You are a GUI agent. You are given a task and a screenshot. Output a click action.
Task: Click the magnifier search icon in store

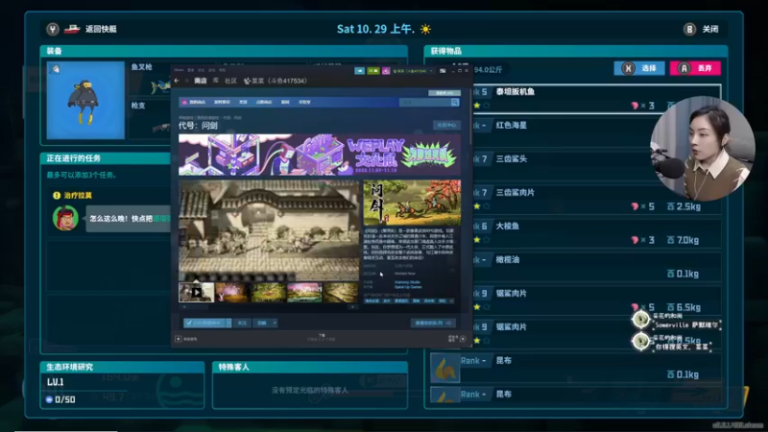click(x=455, y=103)
